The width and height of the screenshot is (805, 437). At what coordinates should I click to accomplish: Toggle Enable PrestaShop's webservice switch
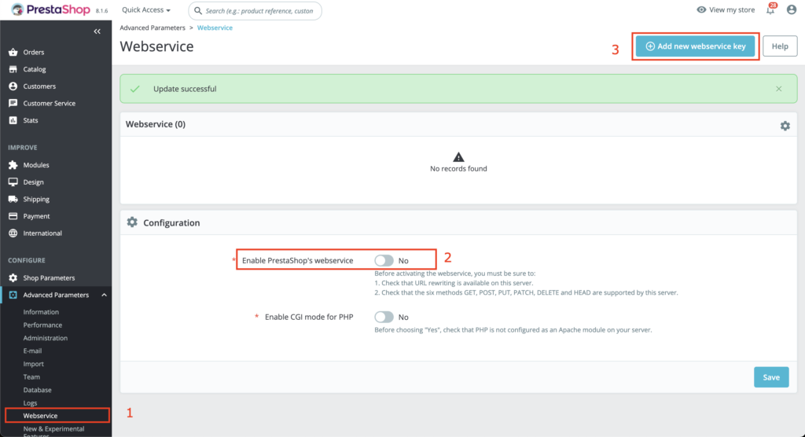pos(384,260)
